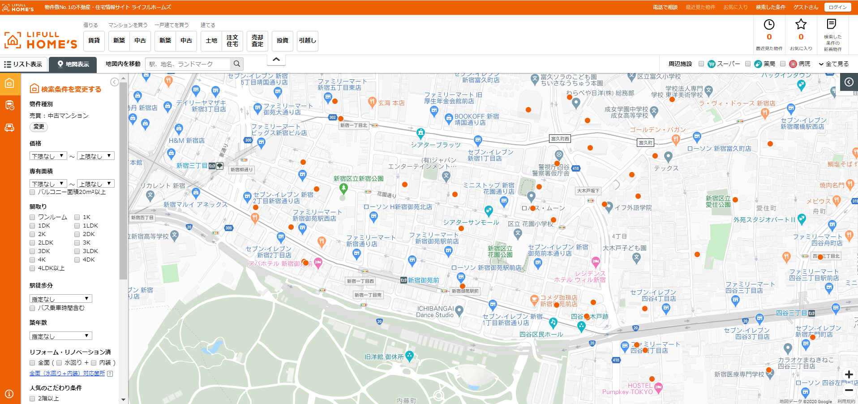Image resolution: width=858 pixels, height=404 pixels.
Task: Expand the 全て見る facilities list
Action: tap(834, 64)
